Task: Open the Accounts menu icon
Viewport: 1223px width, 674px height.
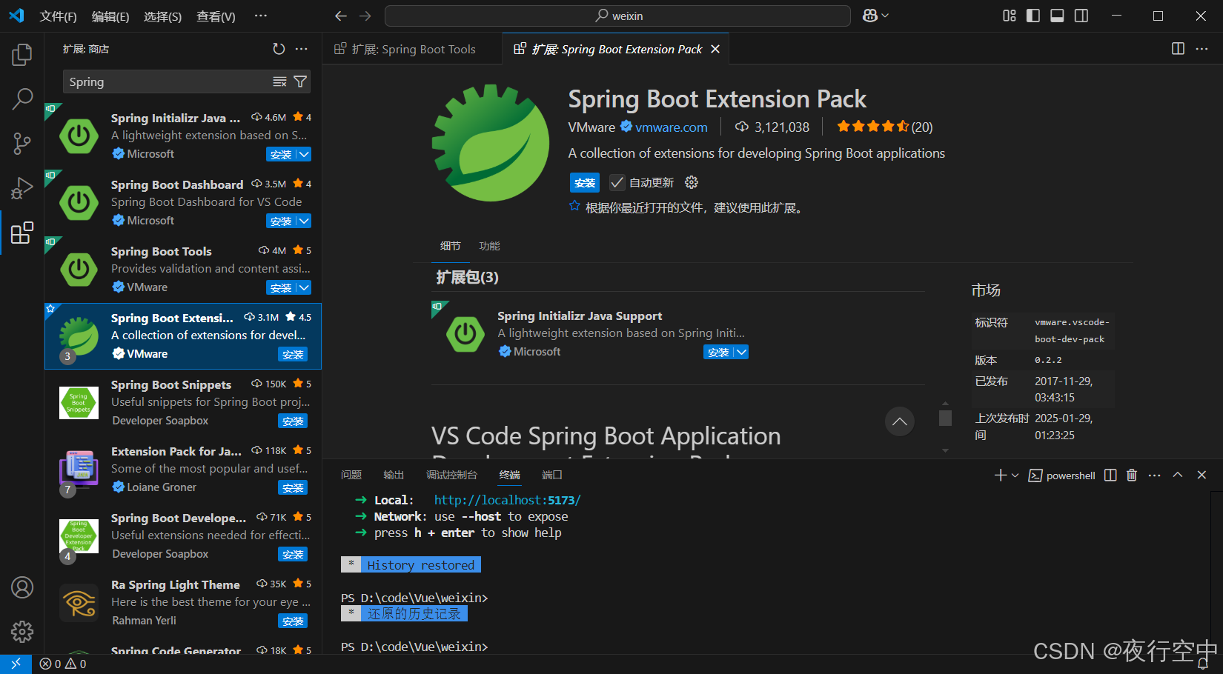Action: click(22, 587)
